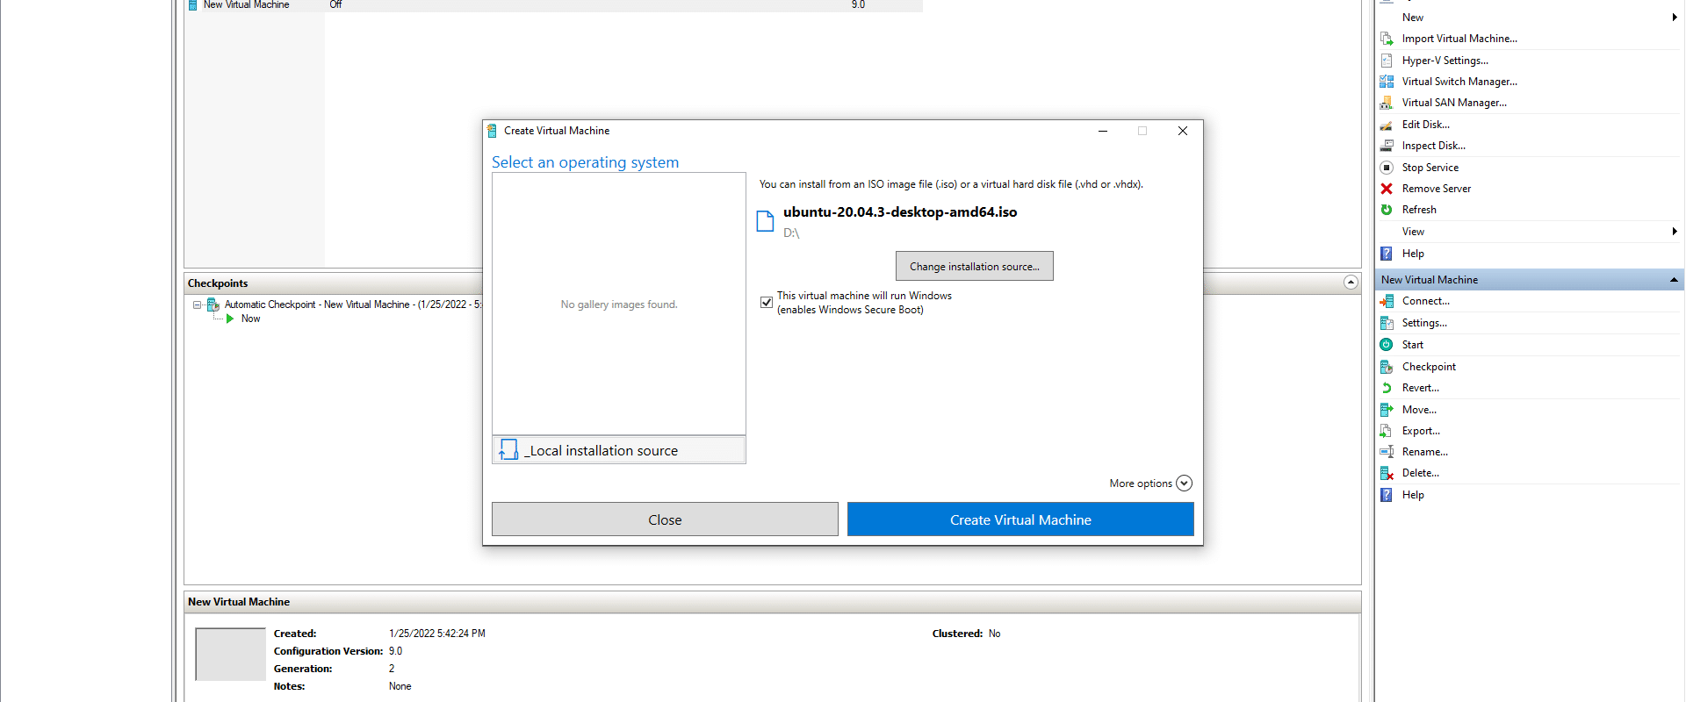Close the Create Virtual Machine dialog window

coord(1183,131)
